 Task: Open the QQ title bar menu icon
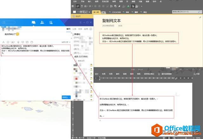coord(81,22)
